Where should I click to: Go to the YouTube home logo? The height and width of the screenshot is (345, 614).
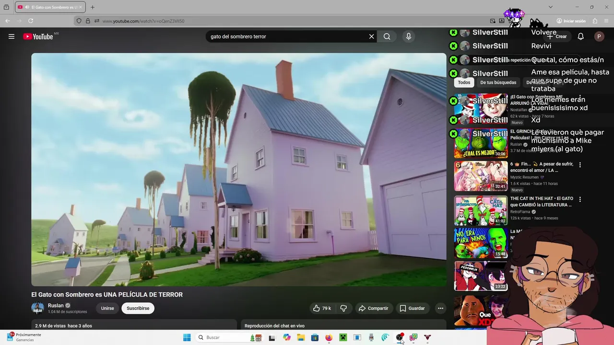point(38,36)
